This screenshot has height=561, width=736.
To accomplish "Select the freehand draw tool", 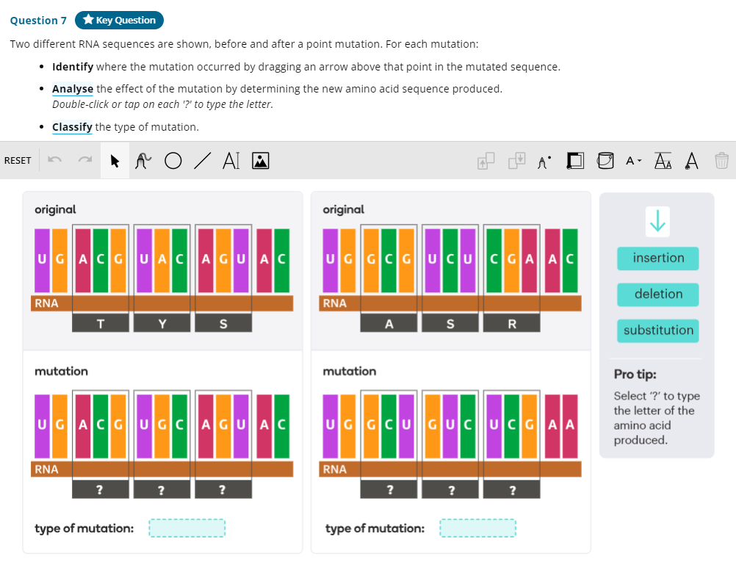I will coord(142,160).
